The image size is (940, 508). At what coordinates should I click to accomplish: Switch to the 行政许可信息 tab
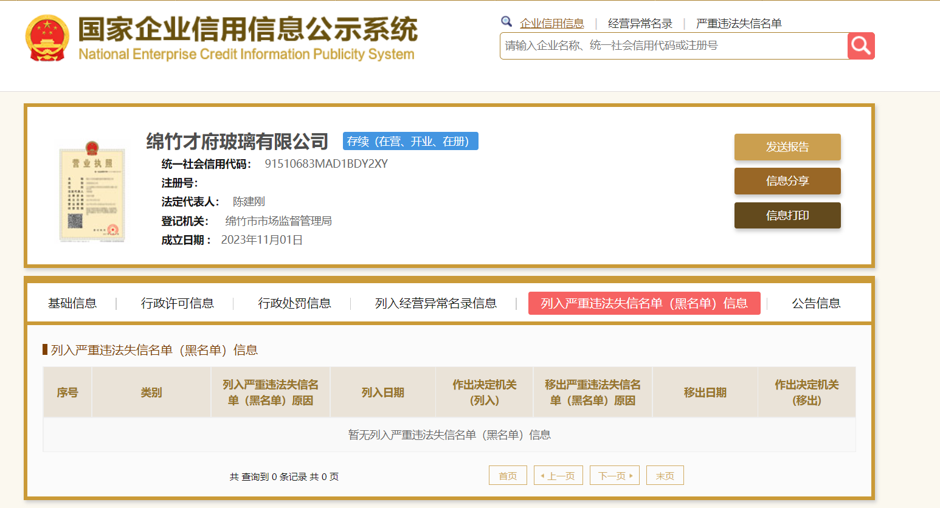coord(178,303)
